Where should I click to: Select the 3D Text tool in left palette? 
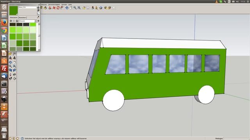[x=14, y=58]
